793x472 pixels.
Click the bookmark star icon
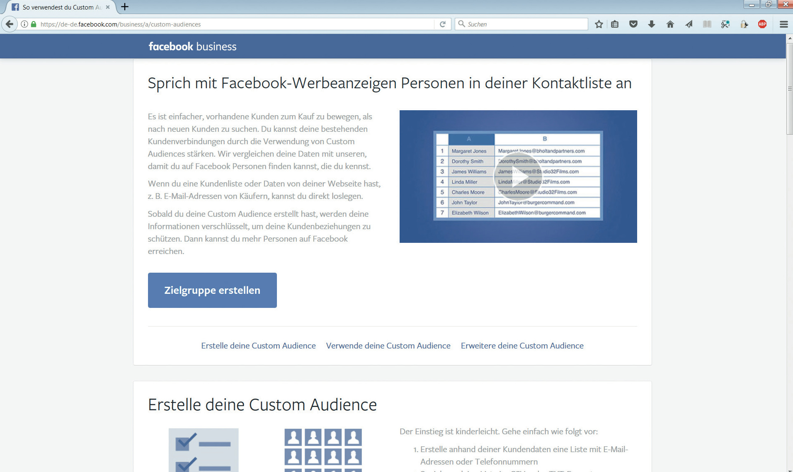coord(599,24)
